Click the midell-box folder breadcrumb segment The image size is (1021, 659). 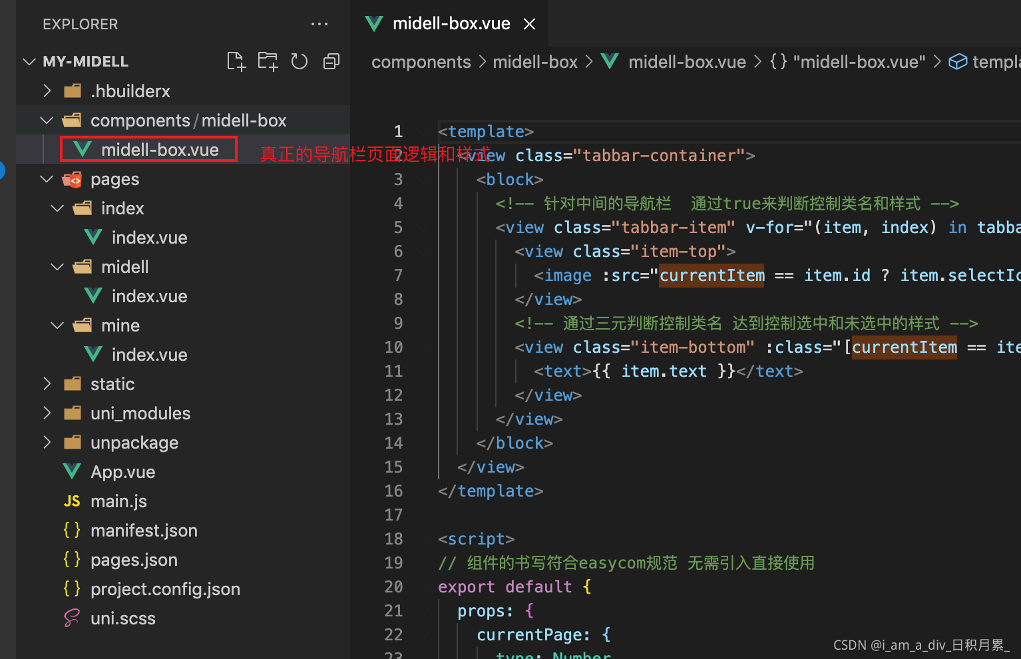[x=535, y=62]
